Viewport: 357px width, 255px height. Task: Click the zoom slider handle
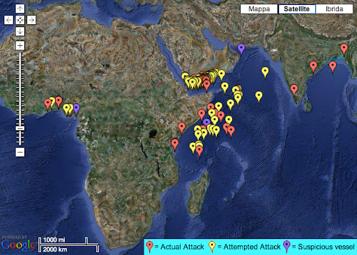pyautogui.click(x=20, y=128)
